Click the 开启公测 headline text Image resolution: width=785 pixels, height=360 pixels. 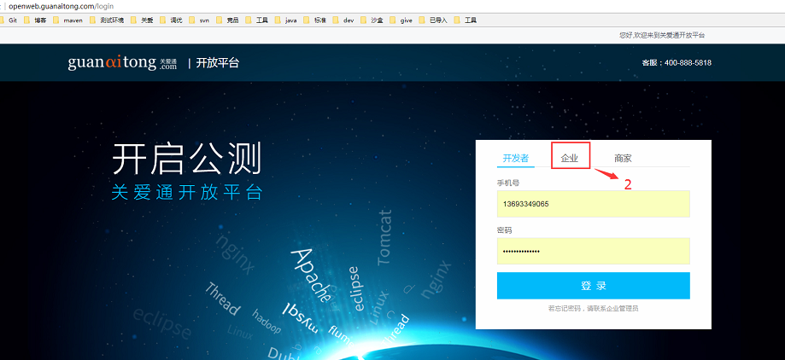pyautogui.click(x=187, y=159)
